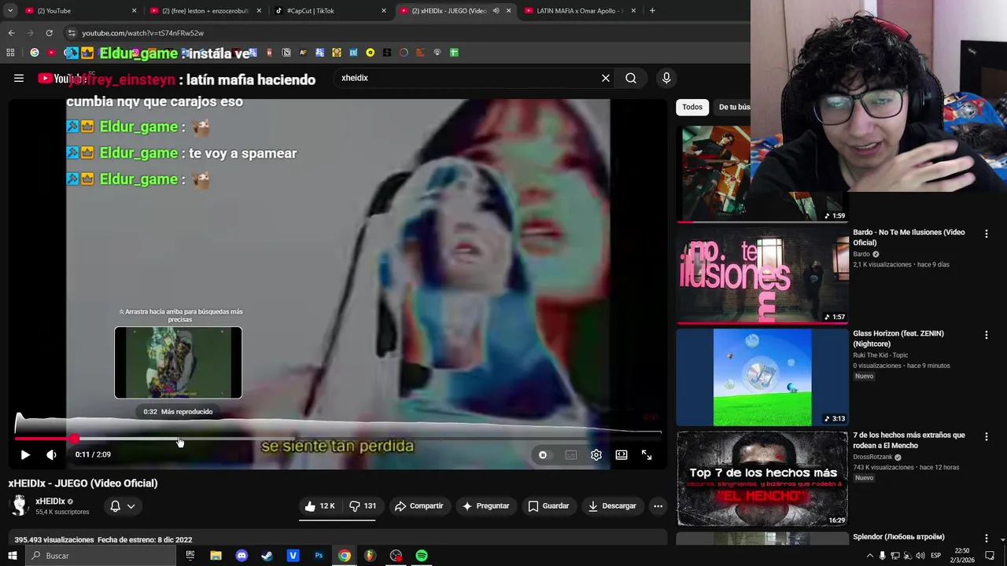
Task: Click the Descargar download button
Action: pyautogui.click(x=612, y=506)
